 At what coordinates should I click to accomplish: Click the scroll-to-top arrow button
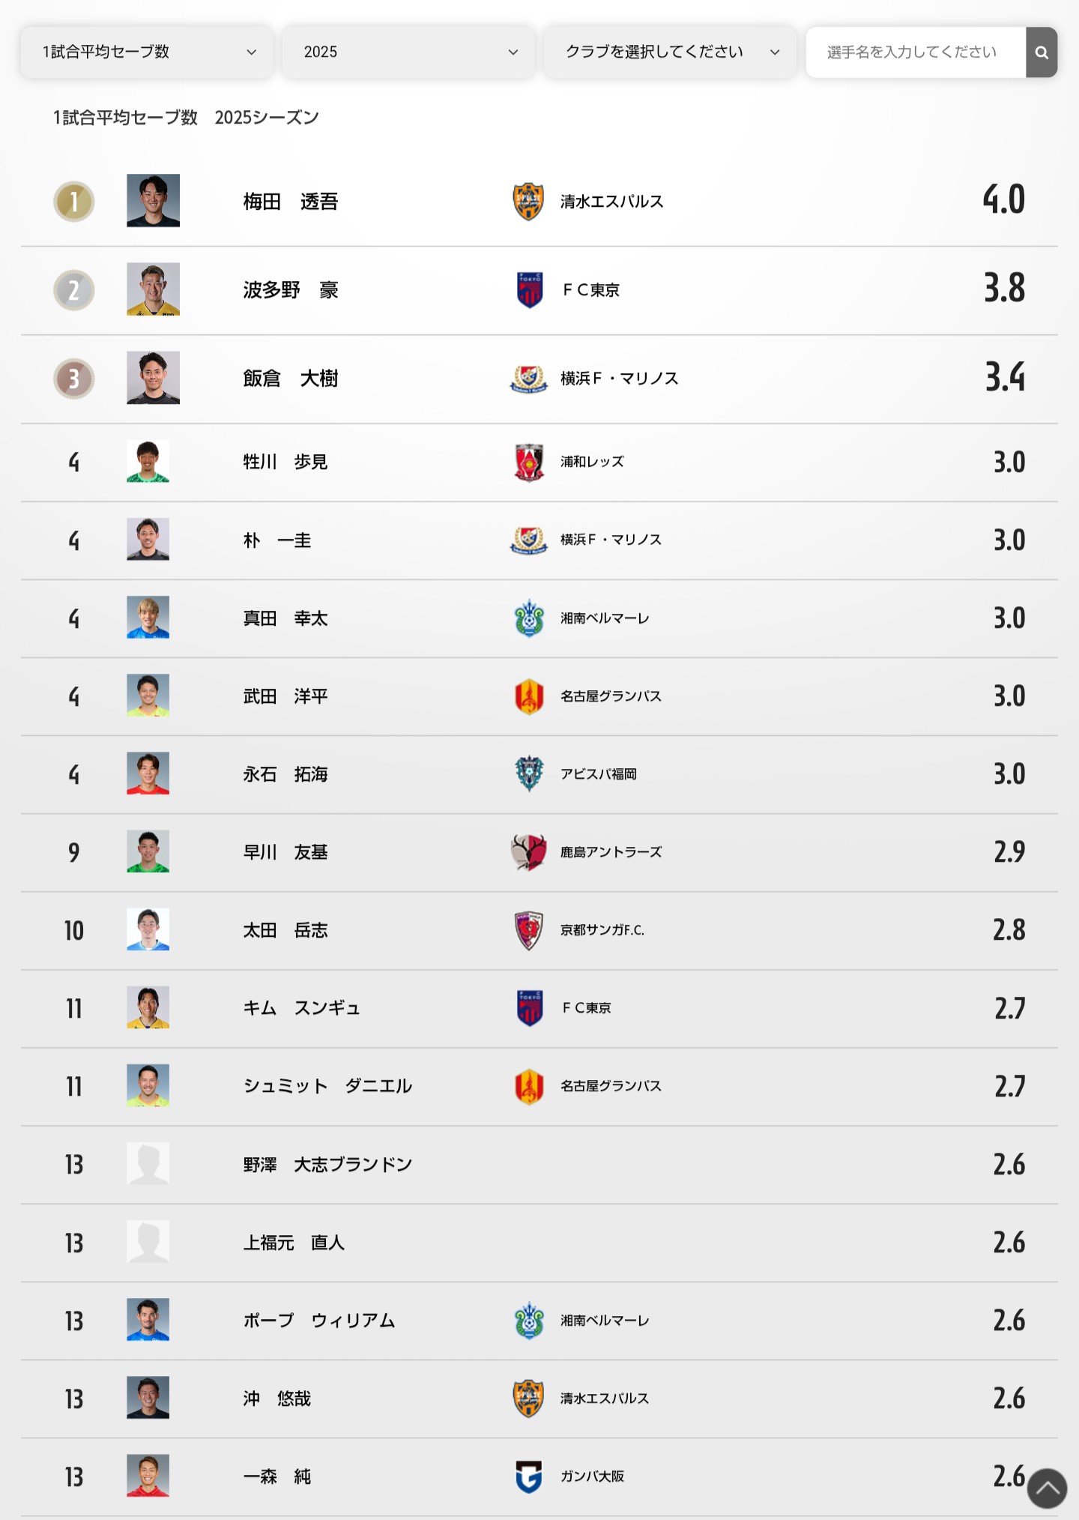(x=1047, y=1488)
